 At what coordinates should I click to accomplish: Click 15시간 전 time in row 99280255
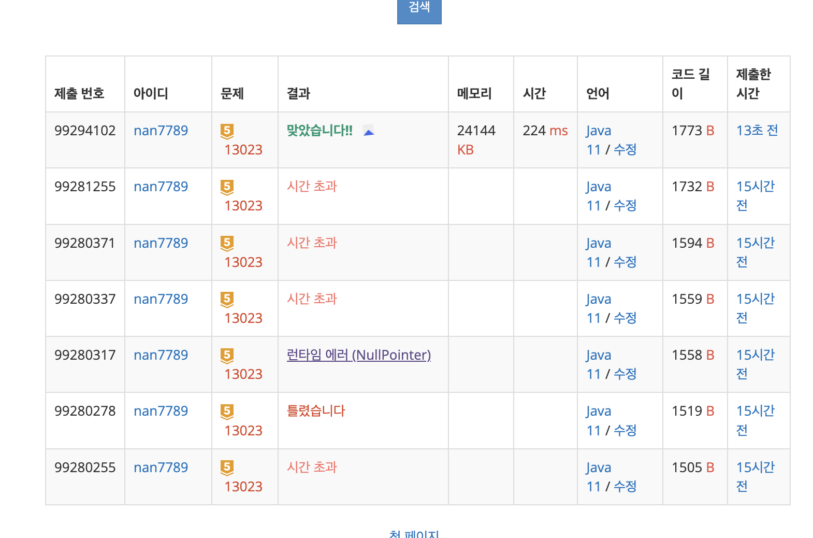click(x=756, y=477)
